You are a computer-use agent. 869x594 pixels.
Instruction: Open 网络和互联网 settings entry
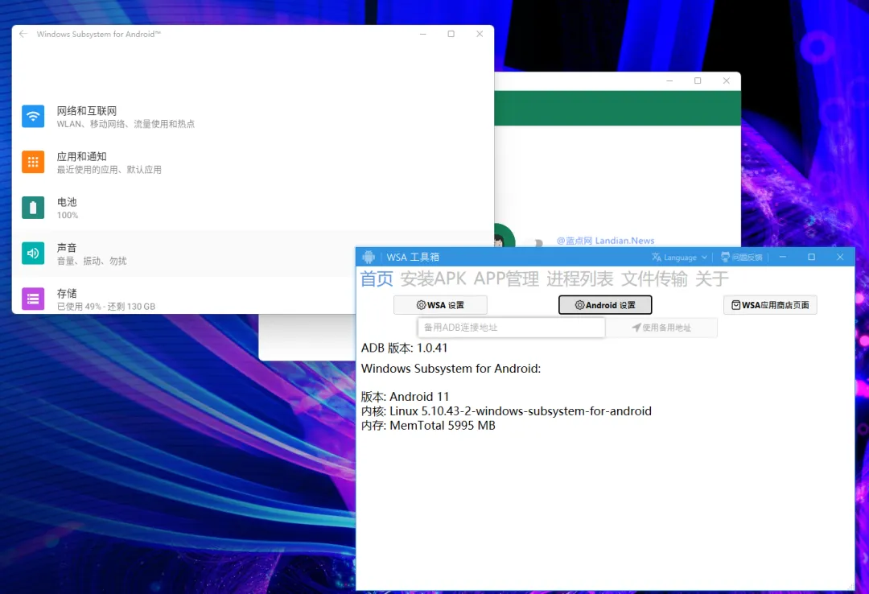pos(253,117)
